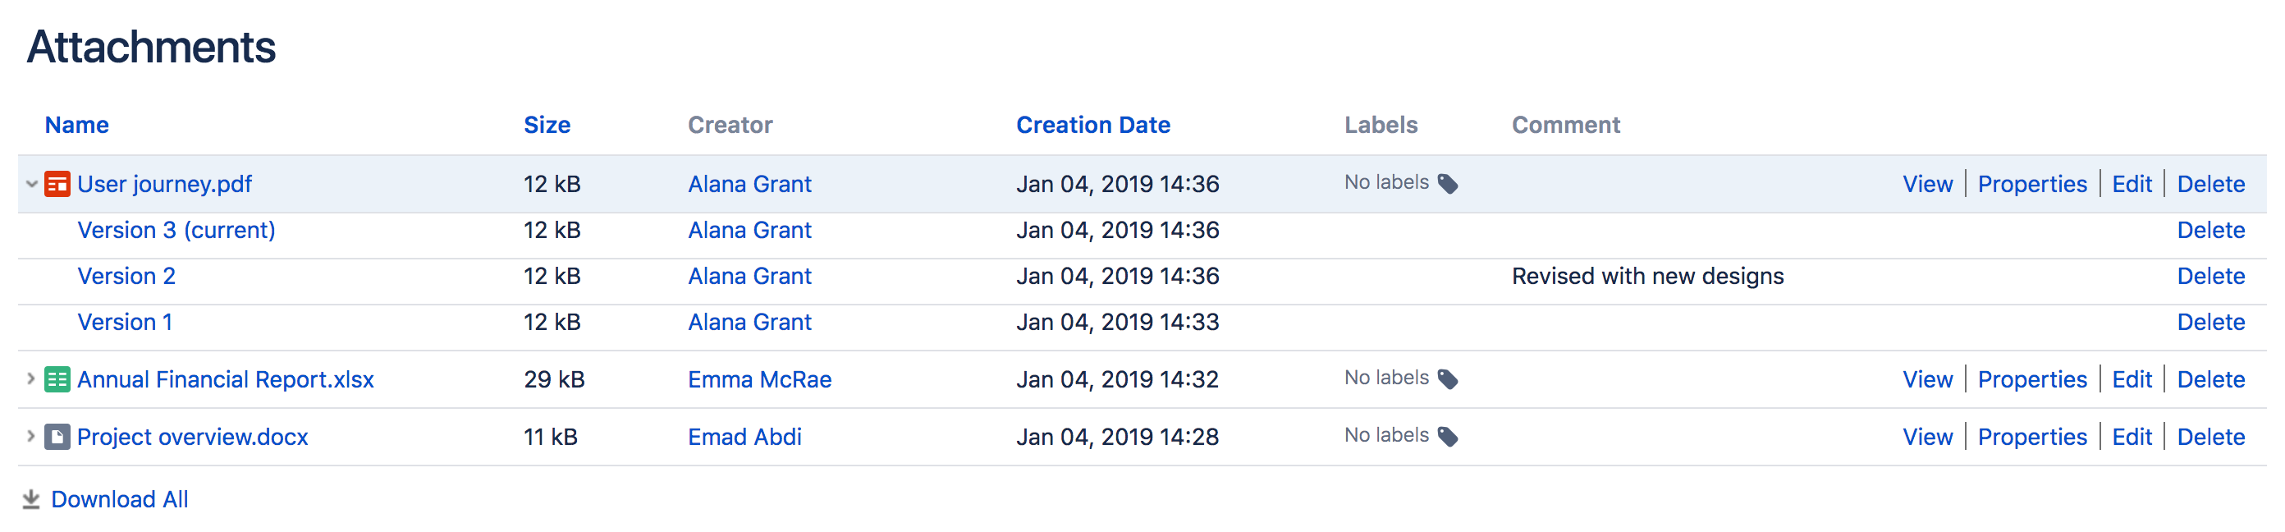Open Version 2 of User journey.pdf
Image resolution: width=2285 pixels, height=532 pixels.
[x=126, y=277]
